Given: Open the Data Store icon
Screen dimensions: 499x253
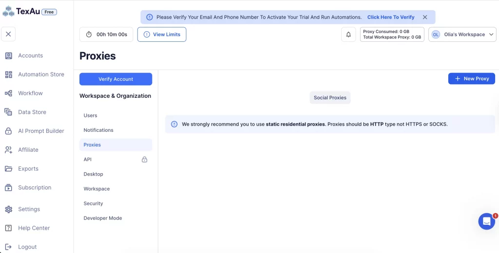Looking at the screenshot, I should (x=8, y=112).
